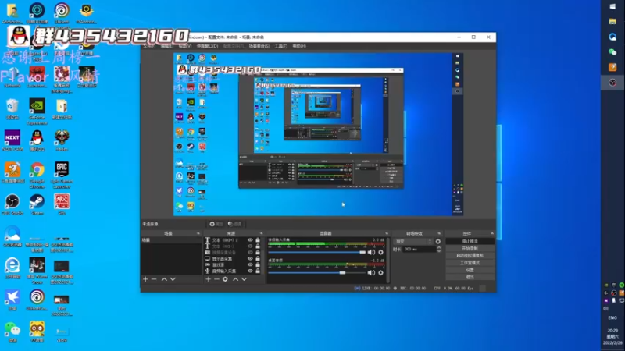Remove the source with the minus icon
The height and width of the screenshot is (351, 625).
coord(216,279)
